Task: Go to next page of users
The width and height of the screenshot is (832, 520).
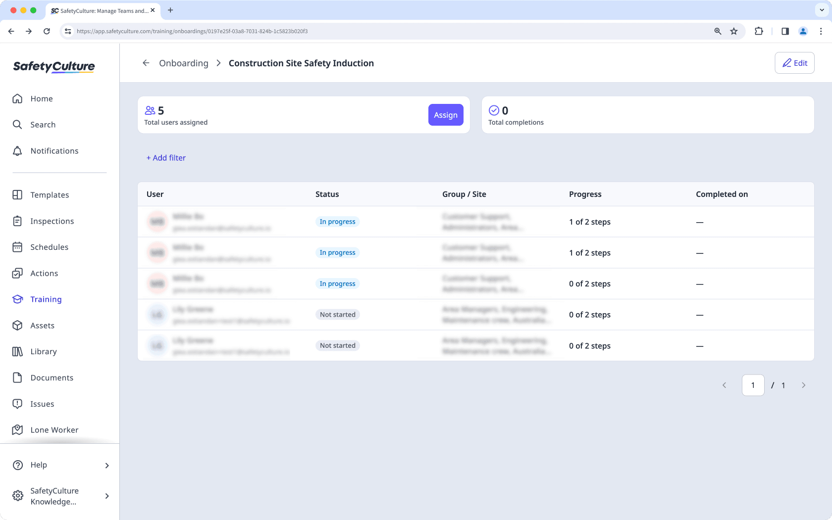Action: pos(803,385)
